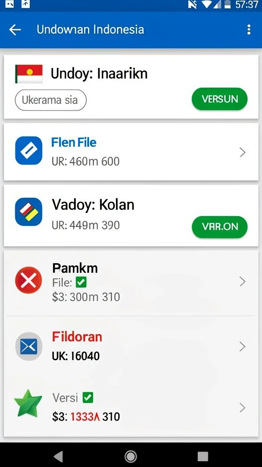Open the blue Flen File app icon
262x467 pixels.
29,150
